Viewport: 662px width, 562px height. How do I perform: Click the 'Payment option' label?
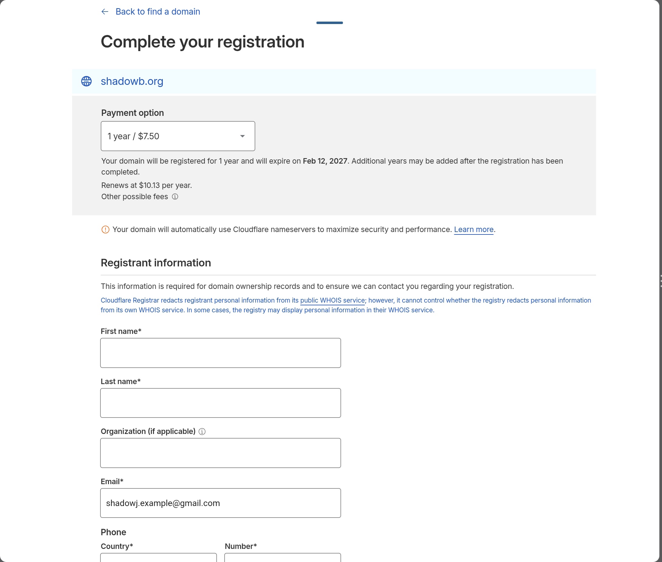(132, 113)
